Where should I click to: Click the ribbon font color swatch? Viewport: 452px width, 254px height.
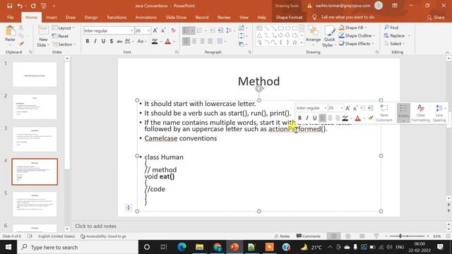[x=168, y=42]
